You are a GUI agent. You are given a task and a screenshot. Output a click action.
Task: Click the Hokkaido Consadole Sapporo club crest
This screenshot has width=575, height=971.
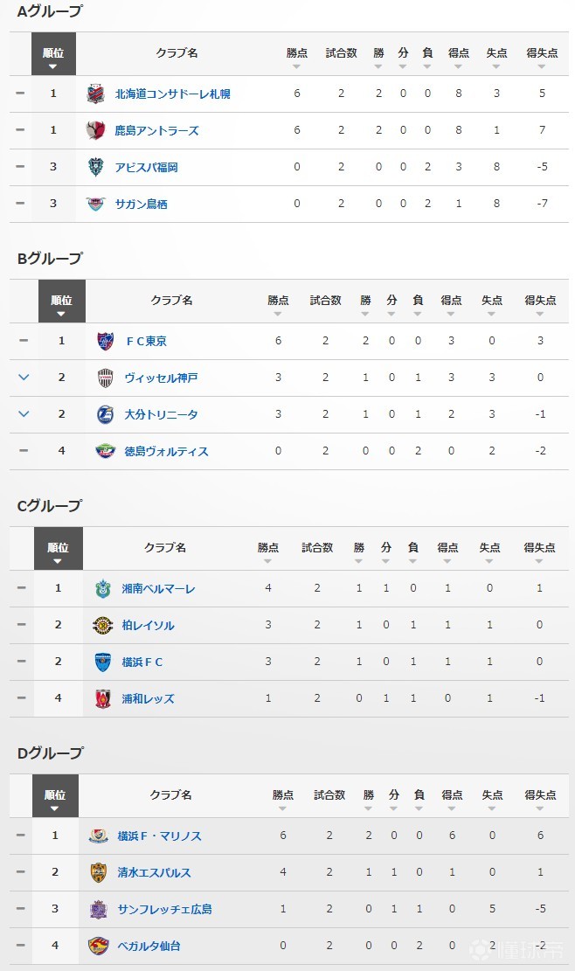point(96,94)
